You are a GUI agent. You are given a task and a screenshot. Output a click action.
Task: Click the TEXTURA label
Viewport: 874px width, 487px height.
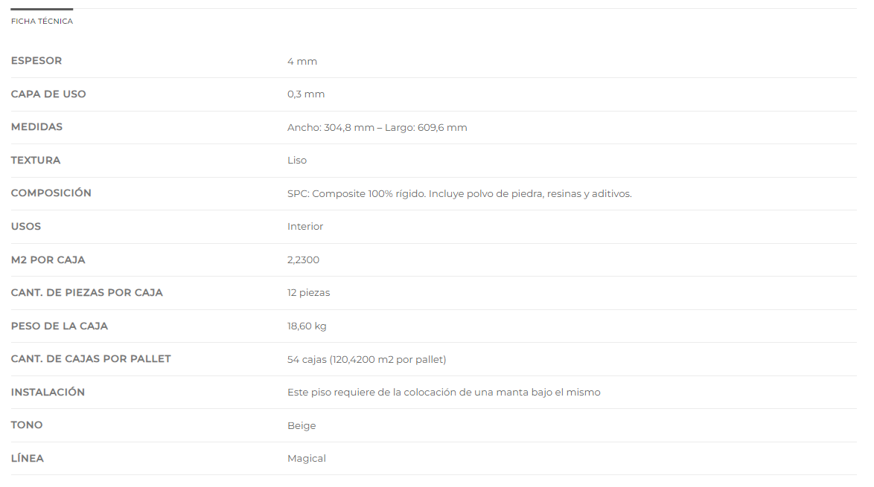36,161
